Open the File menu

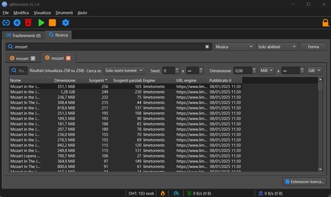(6, 13)
